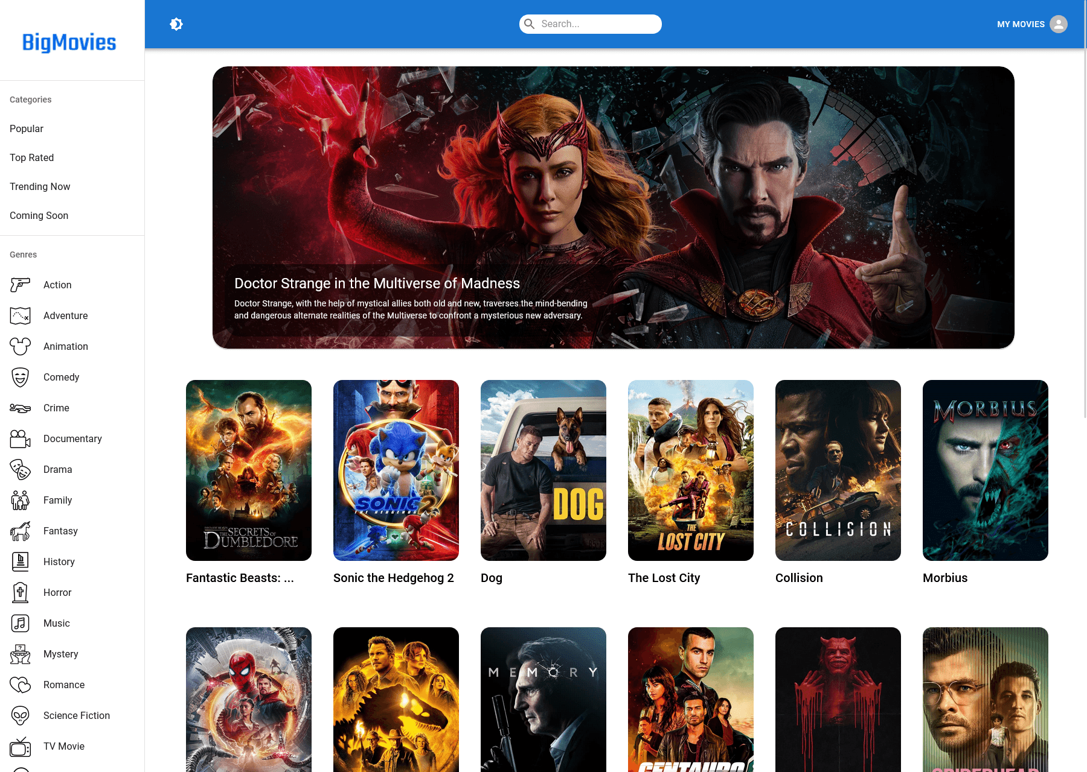The image size is (1087, 772).
Task: Click the magnifier search icon
Action: [x=530, y=24]
